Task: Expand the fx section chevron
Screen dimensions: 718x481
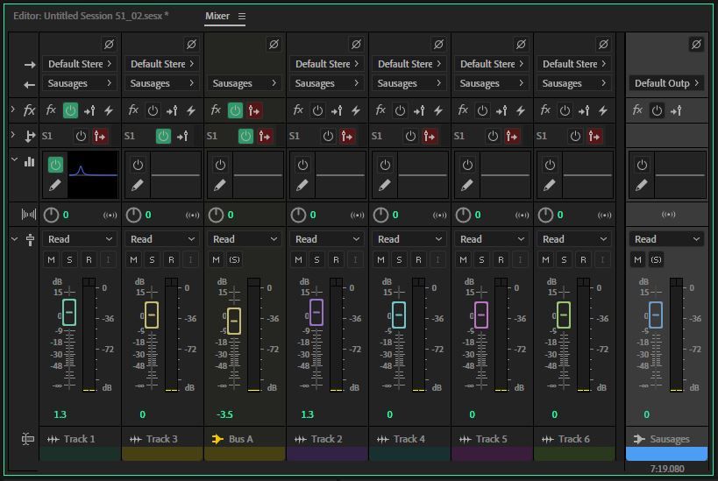Action: [13, 110]
